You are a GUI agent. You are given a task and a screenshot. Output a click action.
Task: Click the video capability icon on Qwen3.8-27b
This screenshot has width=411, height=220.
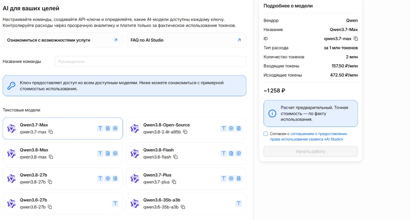click(x=108, y=178)
